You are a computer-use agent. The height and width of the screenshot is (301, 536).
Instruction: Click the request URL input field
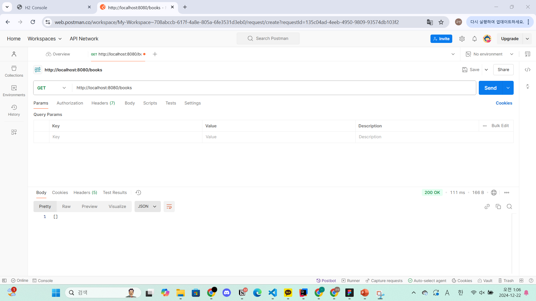(x=274, y=88)
